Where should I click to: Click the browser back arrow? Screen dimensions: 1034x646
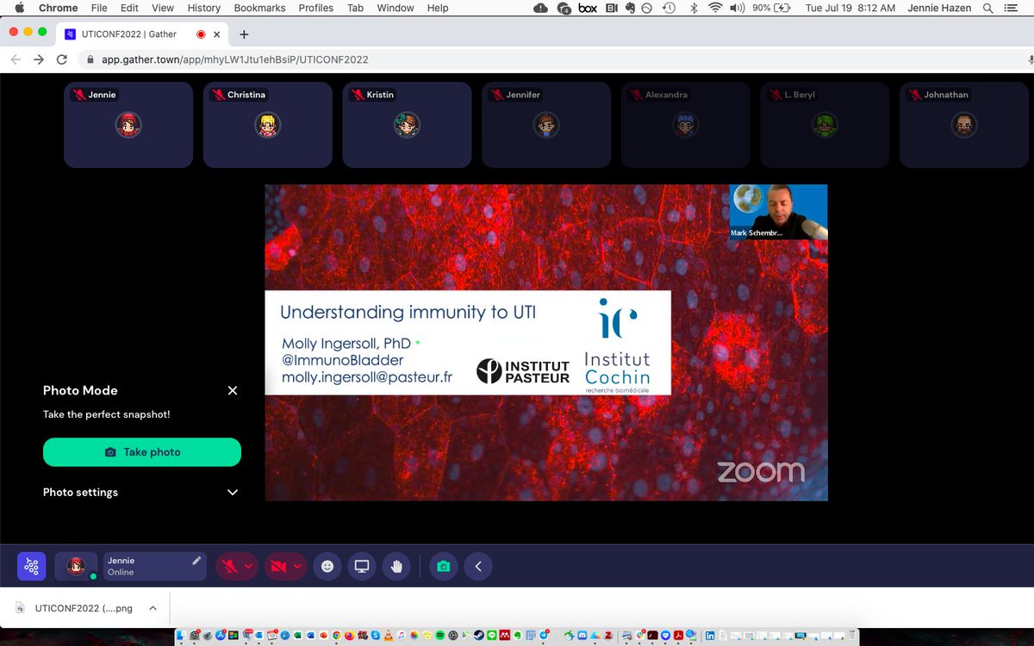coord(16,59)
